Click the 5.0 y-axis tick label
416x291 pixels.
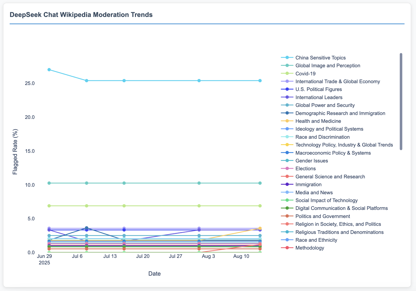pyautogui.click(x=31, y=219)
